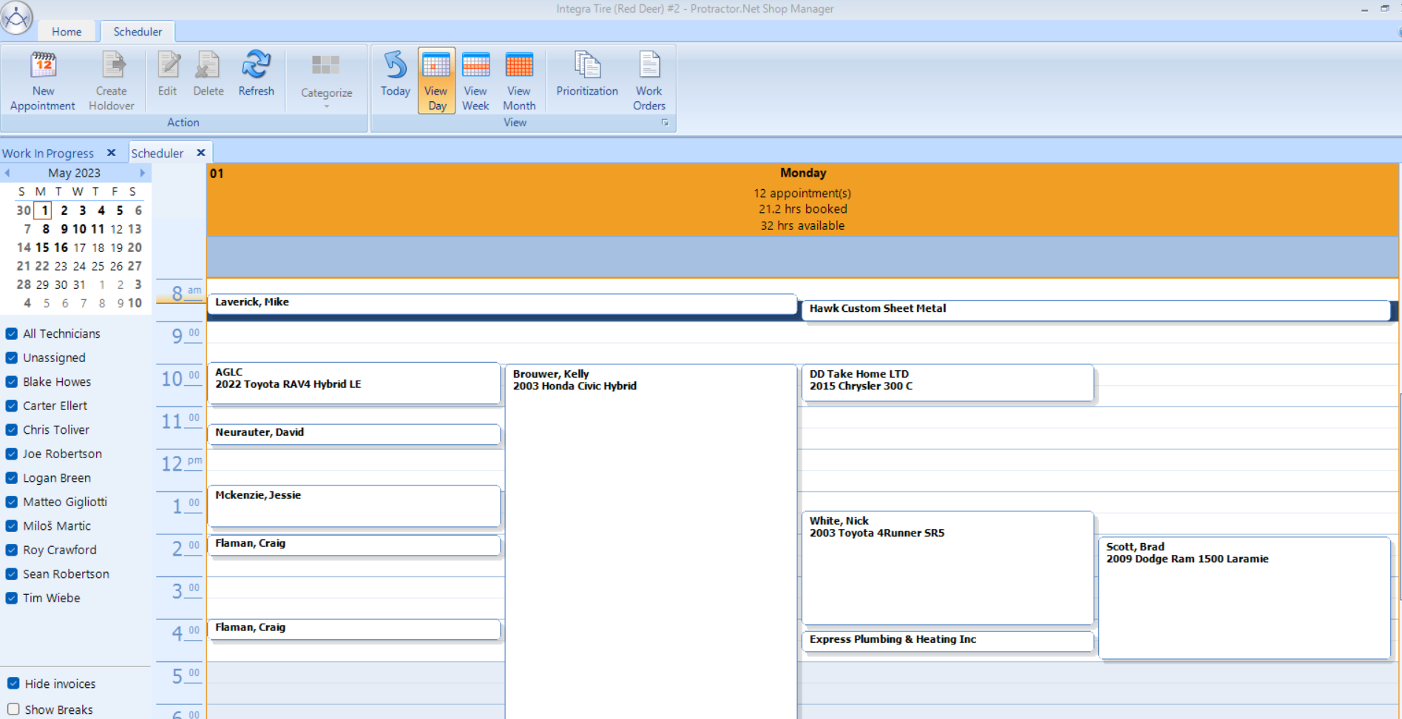Enable Show Breaks checkbox
The image size is (1402, 719).
13,709
